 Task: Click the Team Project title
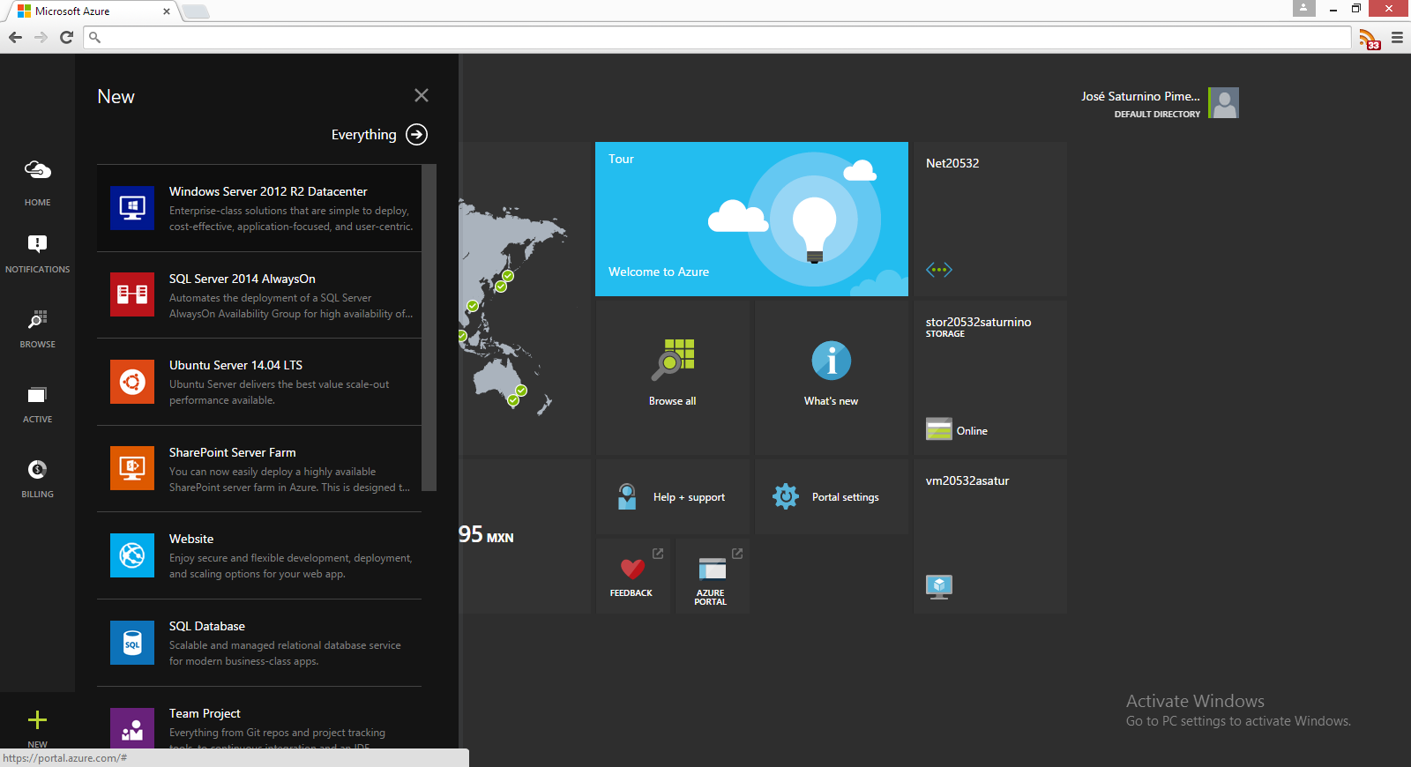205,713
